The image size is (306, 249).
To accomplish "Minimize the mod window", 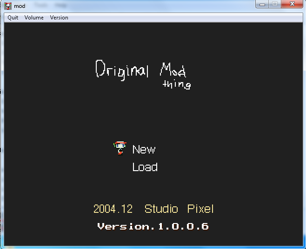I will pos(262,4).
